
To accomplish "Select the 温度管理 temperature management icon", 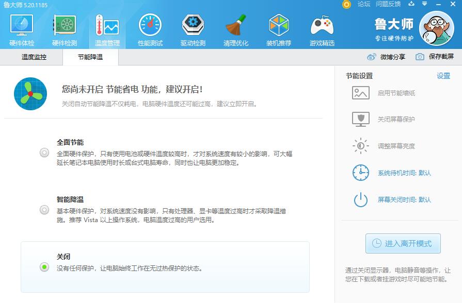I will click(x=107, y=25).
